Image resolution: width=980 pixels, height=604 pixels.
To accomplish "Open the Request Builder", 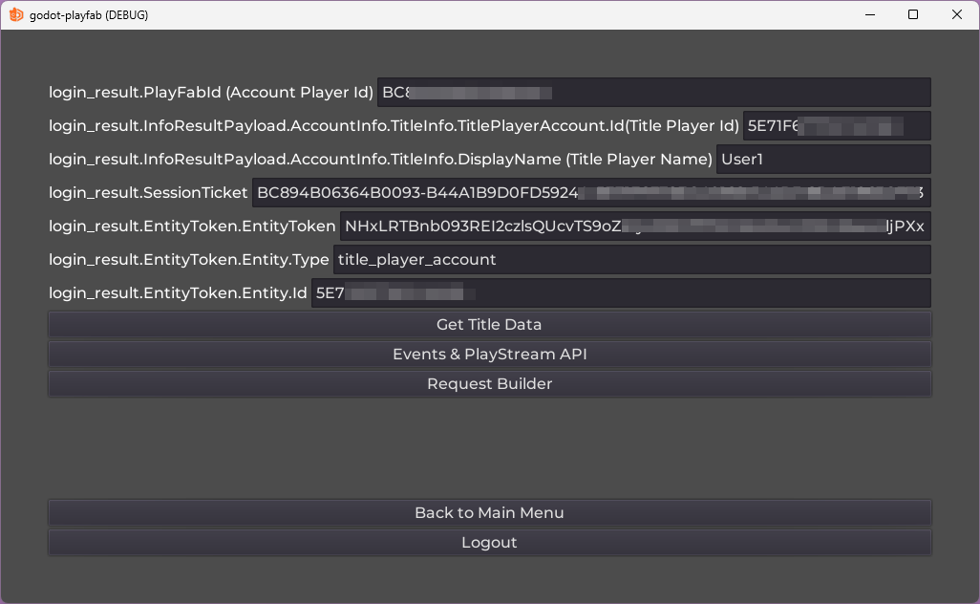I will [489, 383].
